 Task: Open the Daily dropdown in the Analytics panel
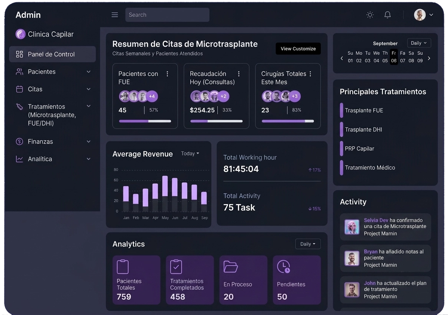[x=308, y=244]
